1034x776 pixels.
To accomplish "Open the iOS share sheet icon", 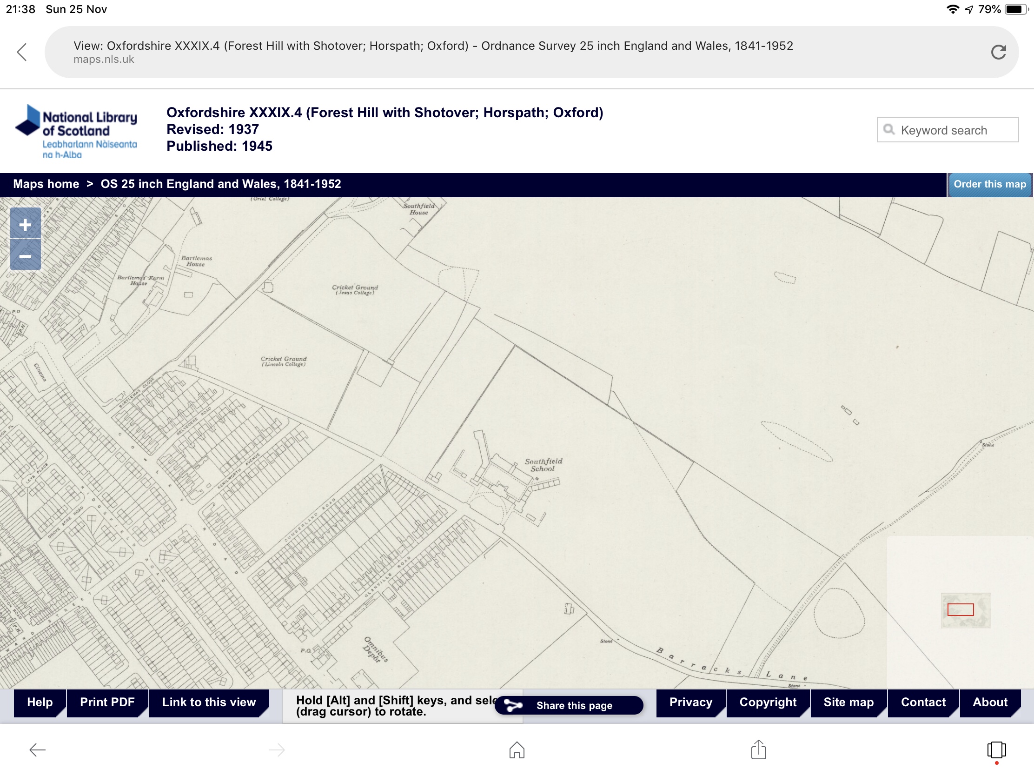I will coord(758,749).
